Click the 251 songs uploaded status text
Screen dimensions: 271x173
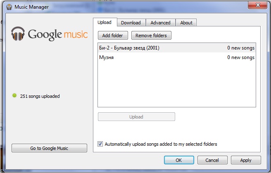pos(40,96)
